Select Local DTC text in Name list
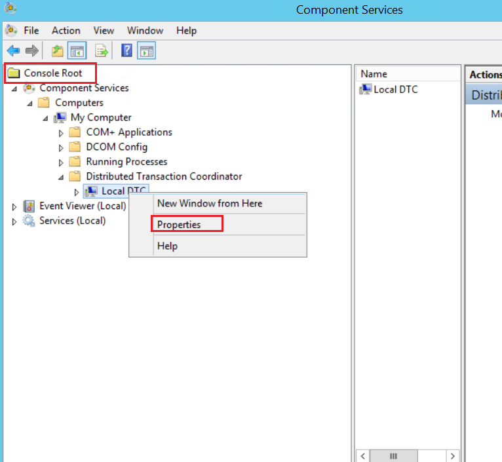Viewport: 502px width, 462px height. 396,89
